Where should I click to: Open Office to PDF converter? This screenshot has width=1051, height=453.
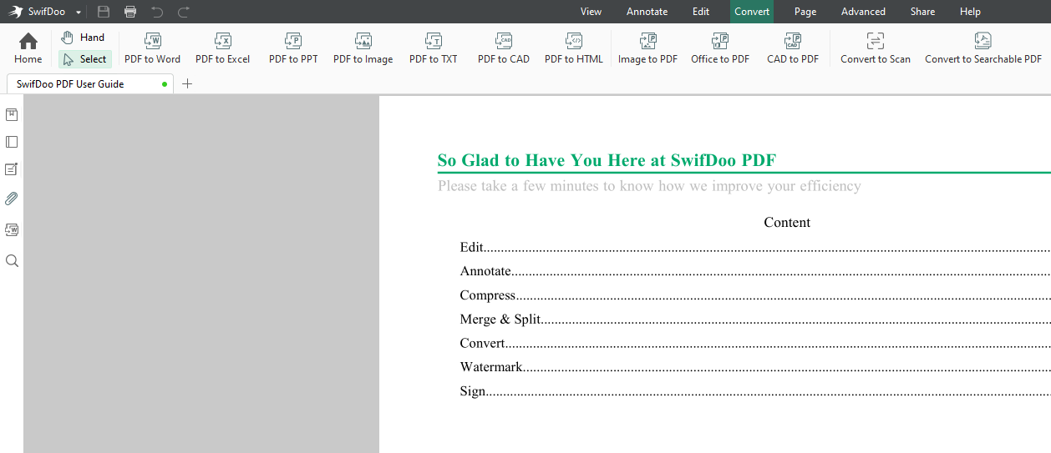[x=720, y=48]
